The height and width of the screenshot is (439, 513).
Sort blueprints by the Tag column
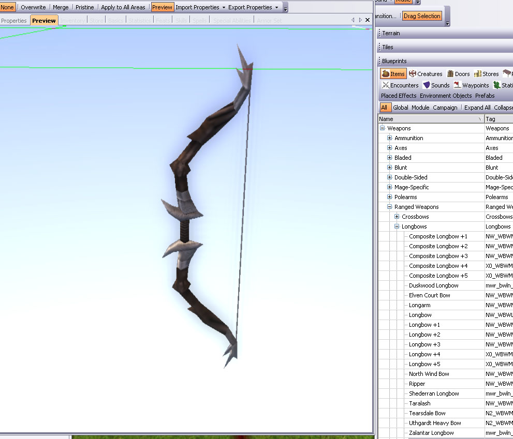coord(499,119)
